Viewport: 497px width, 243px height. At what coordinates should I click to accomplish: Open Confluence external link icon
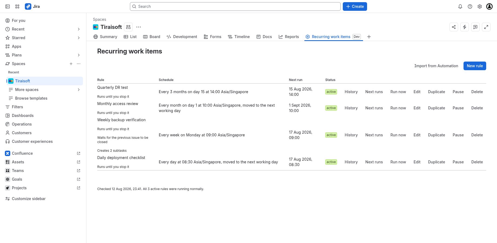[x=79, y=153]
